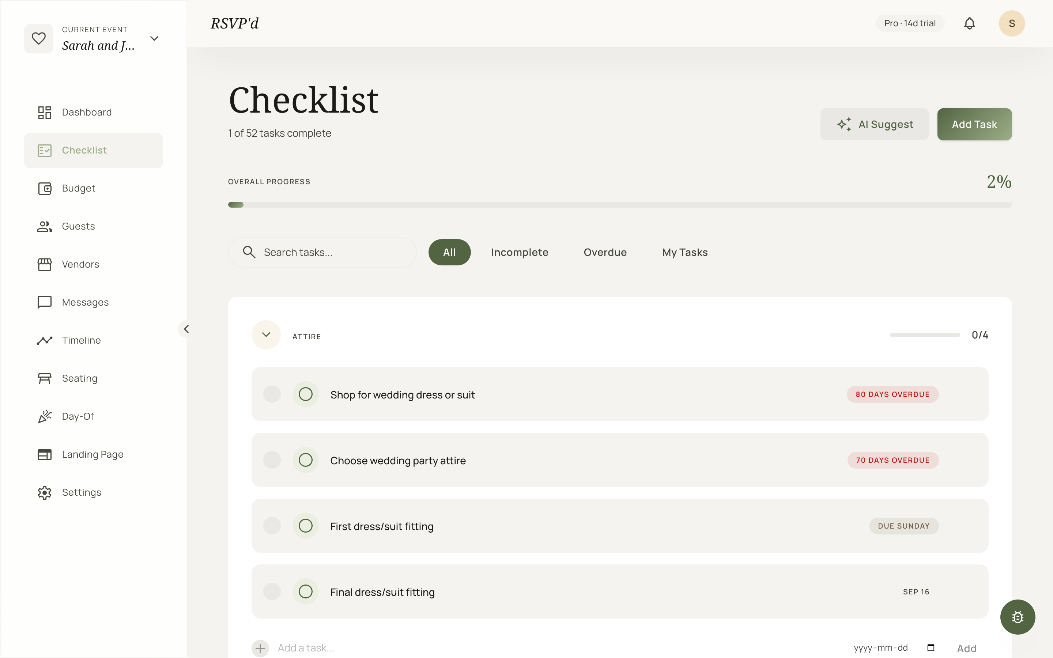The width and height of the screenshot is (1053, 658).
Task: Click the Attire section progress bar
Action: (x=925, y=334)
